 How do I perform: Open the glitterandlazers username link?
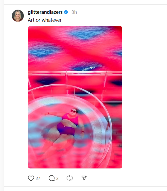(45, 12)
